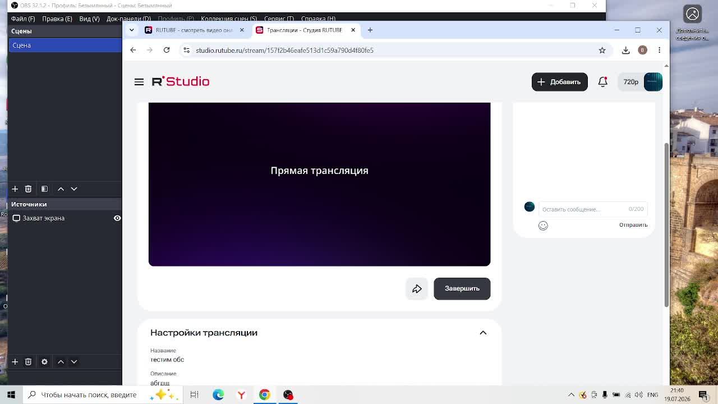The image size is (718, 404).
Task: Open Task View on taskbar
Action: pyautogui.click(x=194, y=395)
